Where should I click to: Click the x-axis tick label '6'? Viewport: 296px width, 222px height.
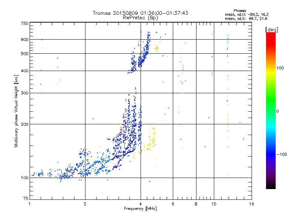(173, 204)
